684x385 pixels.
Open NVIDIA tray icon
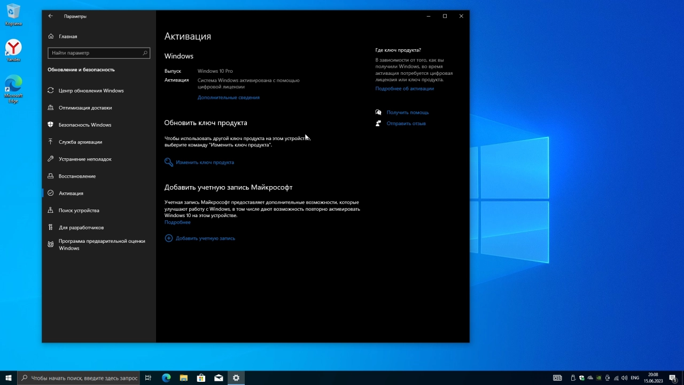(x=598, y=378)
